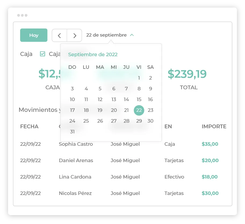Go to next day with right arrow
This screenshot has height=224, width=245.
pyautogui.click(x=74, y=35)
